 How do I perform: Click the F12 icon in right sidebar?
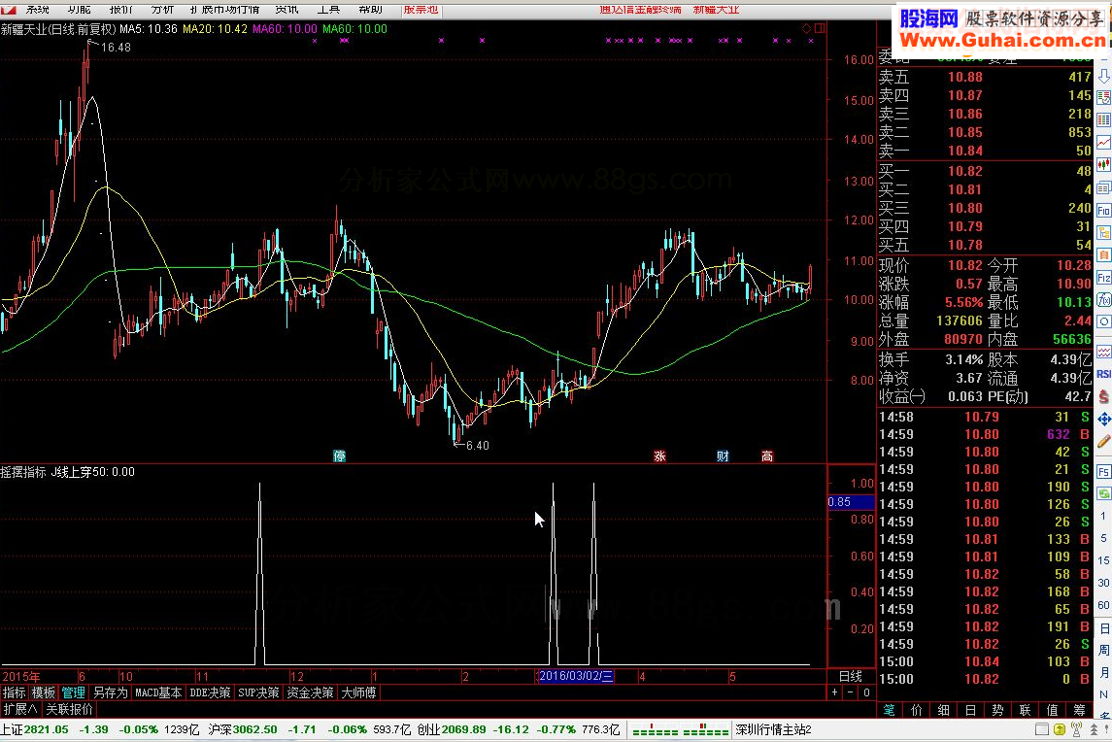tap(1104, 278)
